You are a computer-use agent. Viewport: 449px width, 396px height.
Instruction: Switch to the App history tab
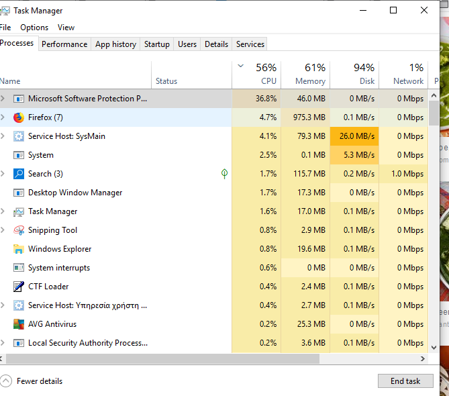click(115, 44)
